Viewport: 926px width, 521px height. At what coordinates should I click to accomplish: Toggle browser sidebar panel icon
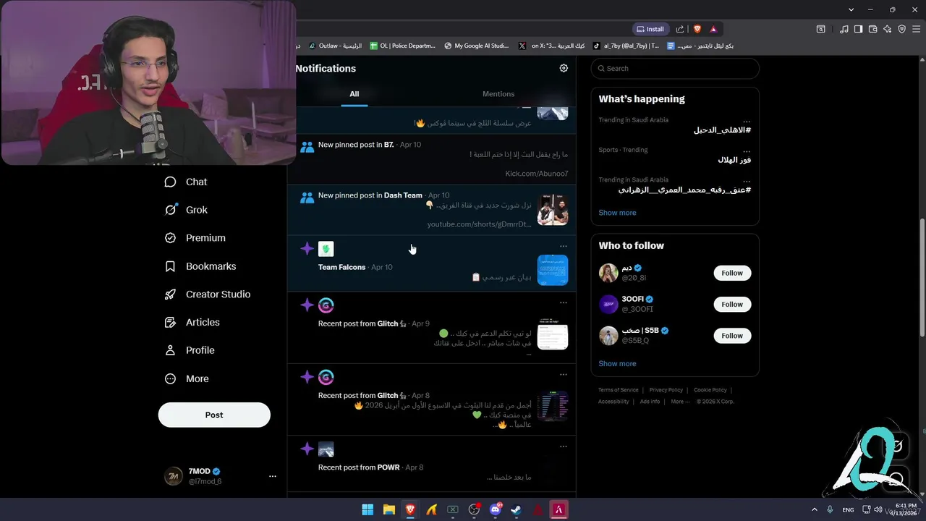(x=858, y=29)
